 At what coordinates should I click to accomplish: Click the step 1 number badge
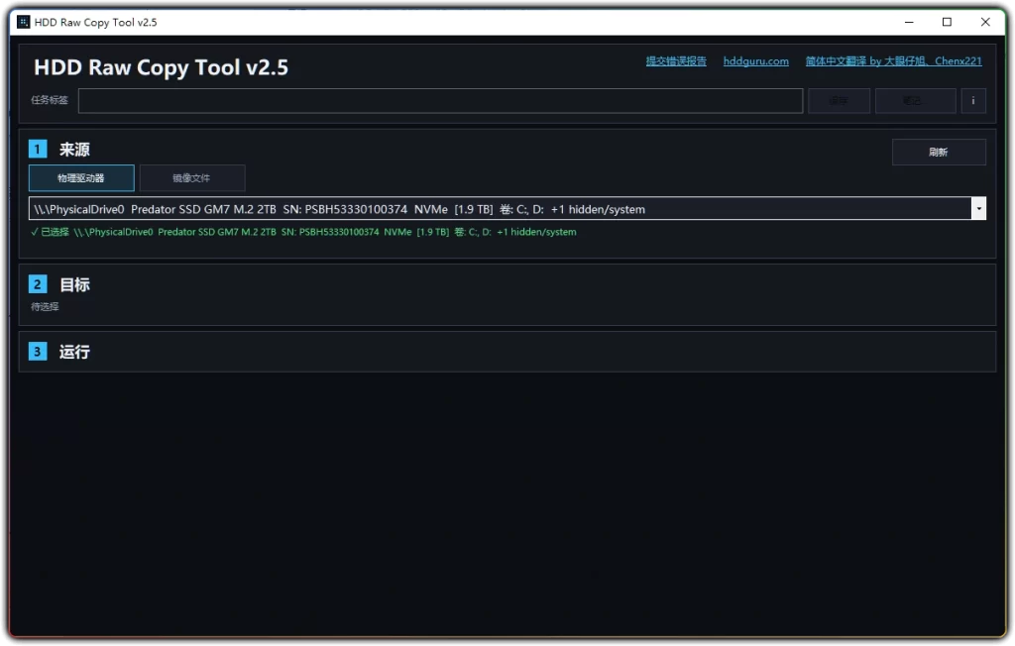[x=38, y=150]
